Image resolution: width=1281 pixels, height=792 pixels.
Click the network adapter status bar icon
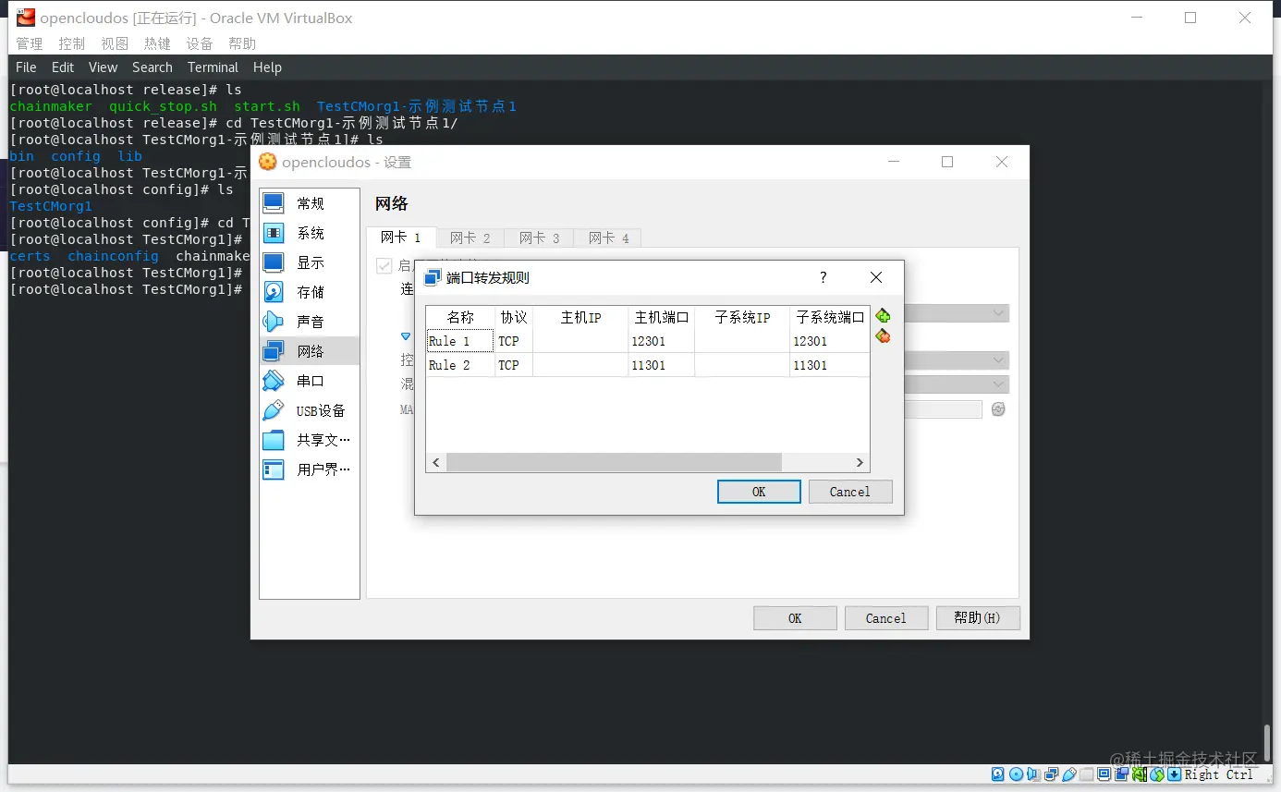click(x=1052, y=774)
